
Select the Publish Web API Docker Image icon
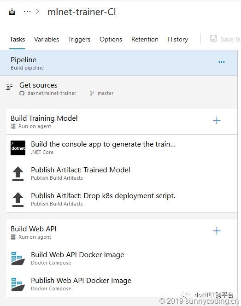click(x=18, y=284)
